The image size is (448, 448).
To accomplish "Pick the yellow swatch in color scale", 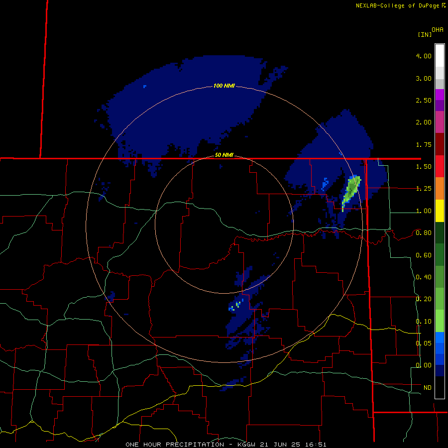I will pos(440,211).
